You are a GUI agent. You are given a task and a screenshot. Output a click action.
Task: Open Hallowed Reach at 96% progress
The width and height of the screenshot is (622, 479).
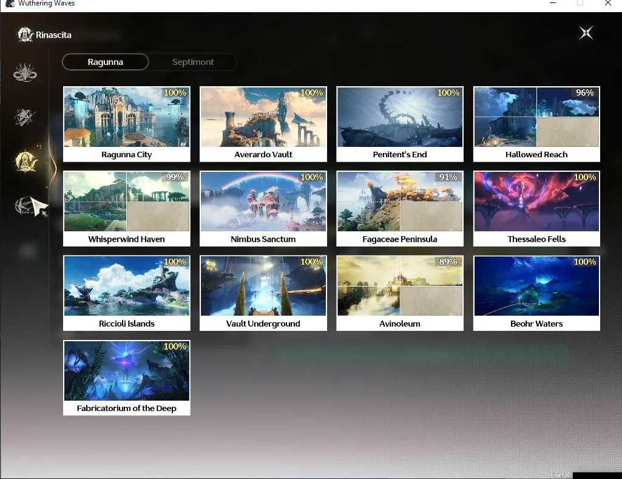coord(536,124)
